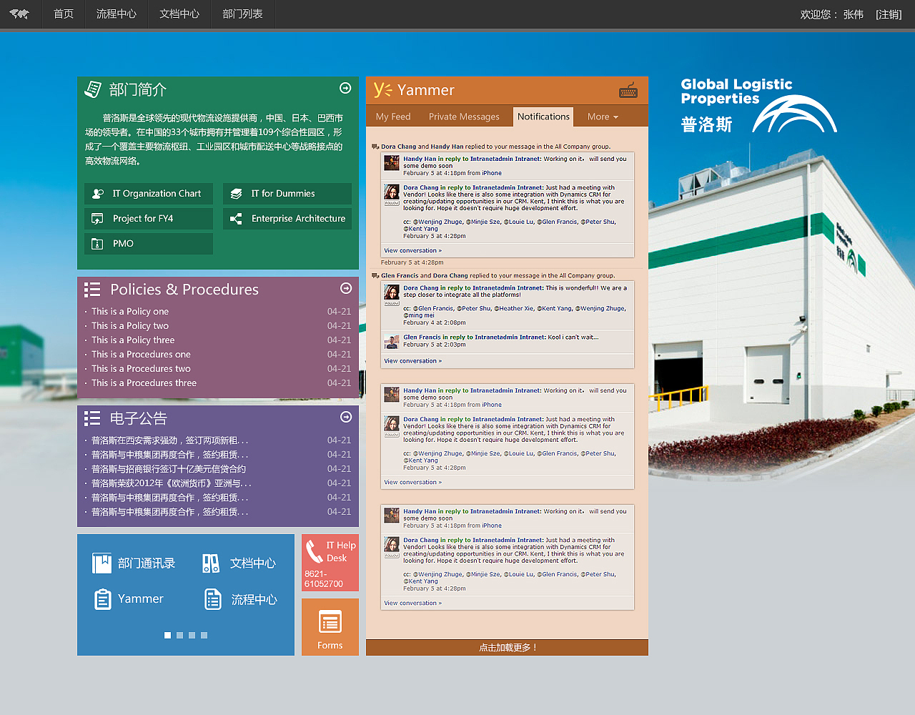Click the world map logo icon
The height and width of the screenshot is (715, 915).
(x=19, y=14)
